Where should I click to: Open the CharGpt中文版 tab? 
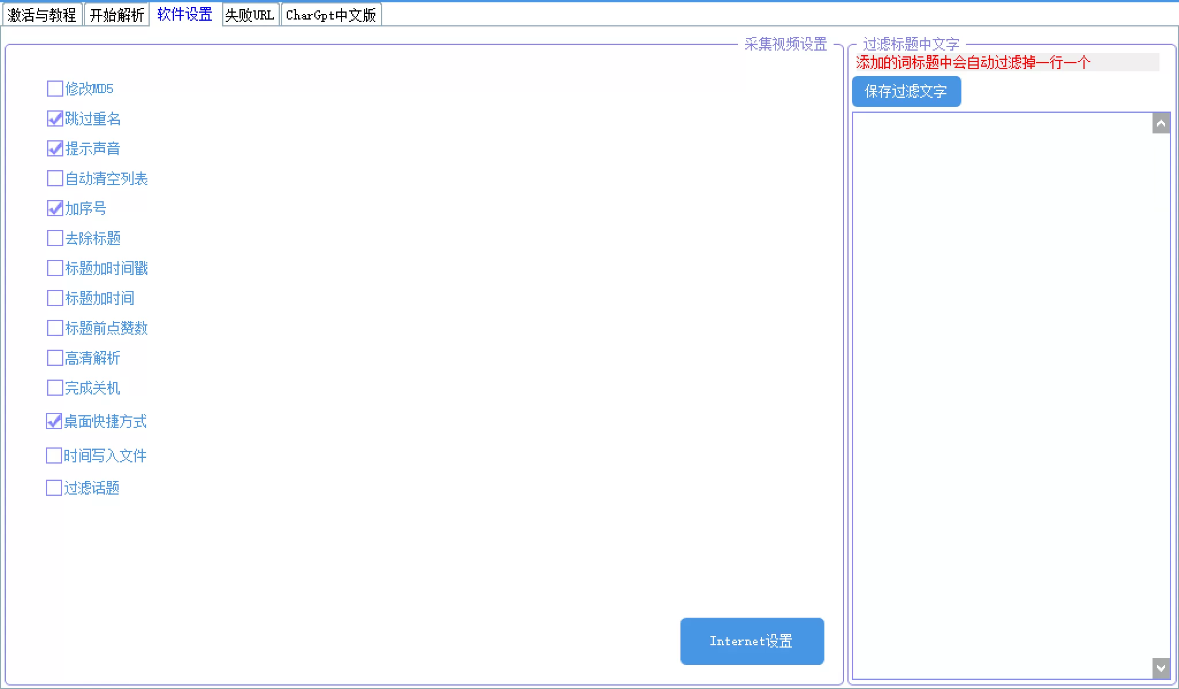(331, 15)
